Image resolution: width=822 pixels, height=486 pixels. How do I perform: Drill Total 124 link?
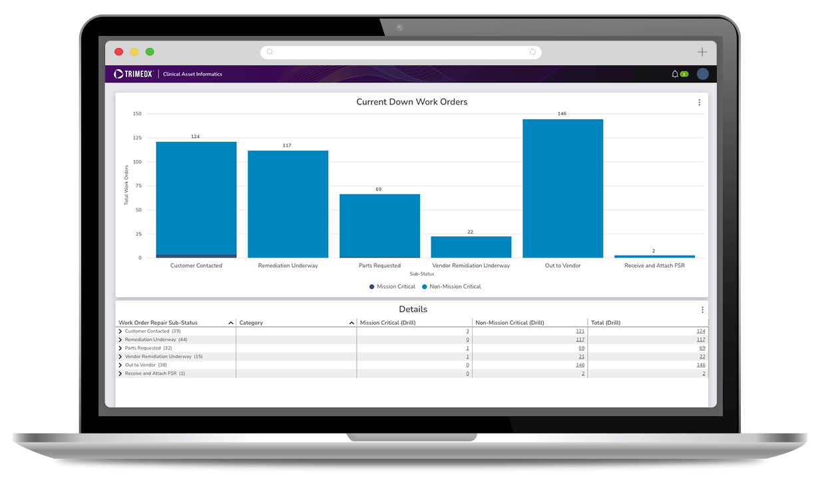(701, 331)
